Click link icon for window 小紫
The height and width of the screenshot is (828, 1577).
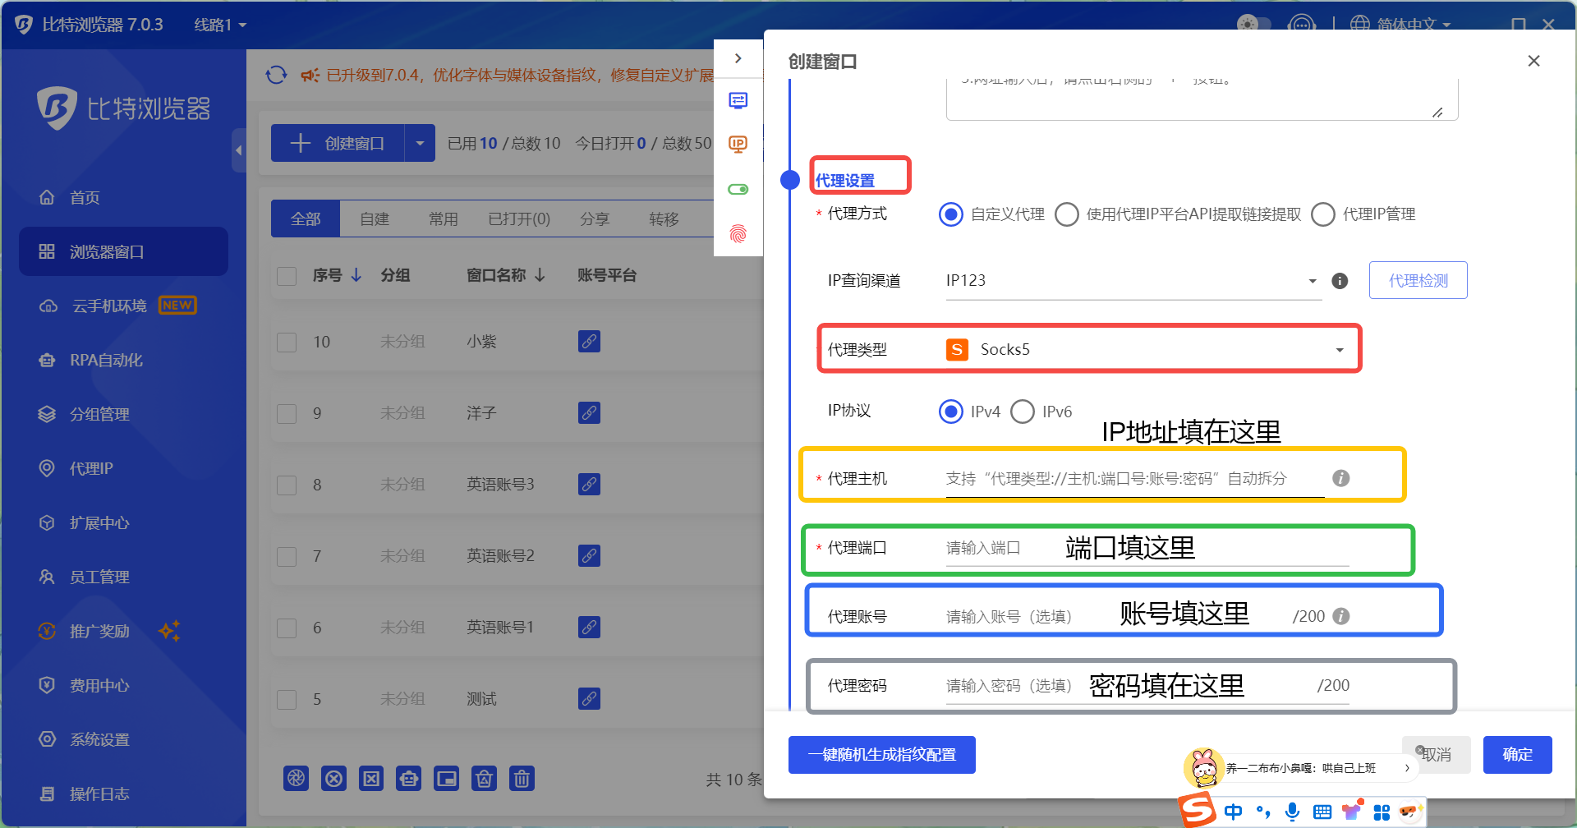589,341
